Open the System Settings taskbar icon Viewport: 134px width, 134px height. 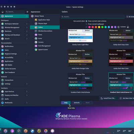pyautogui.click(x=19, y=131)
